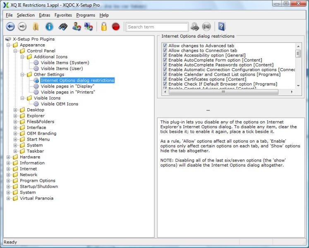Click the application logo in title bar
Viewport: 309px width, 248px height.
pos(6,5)
